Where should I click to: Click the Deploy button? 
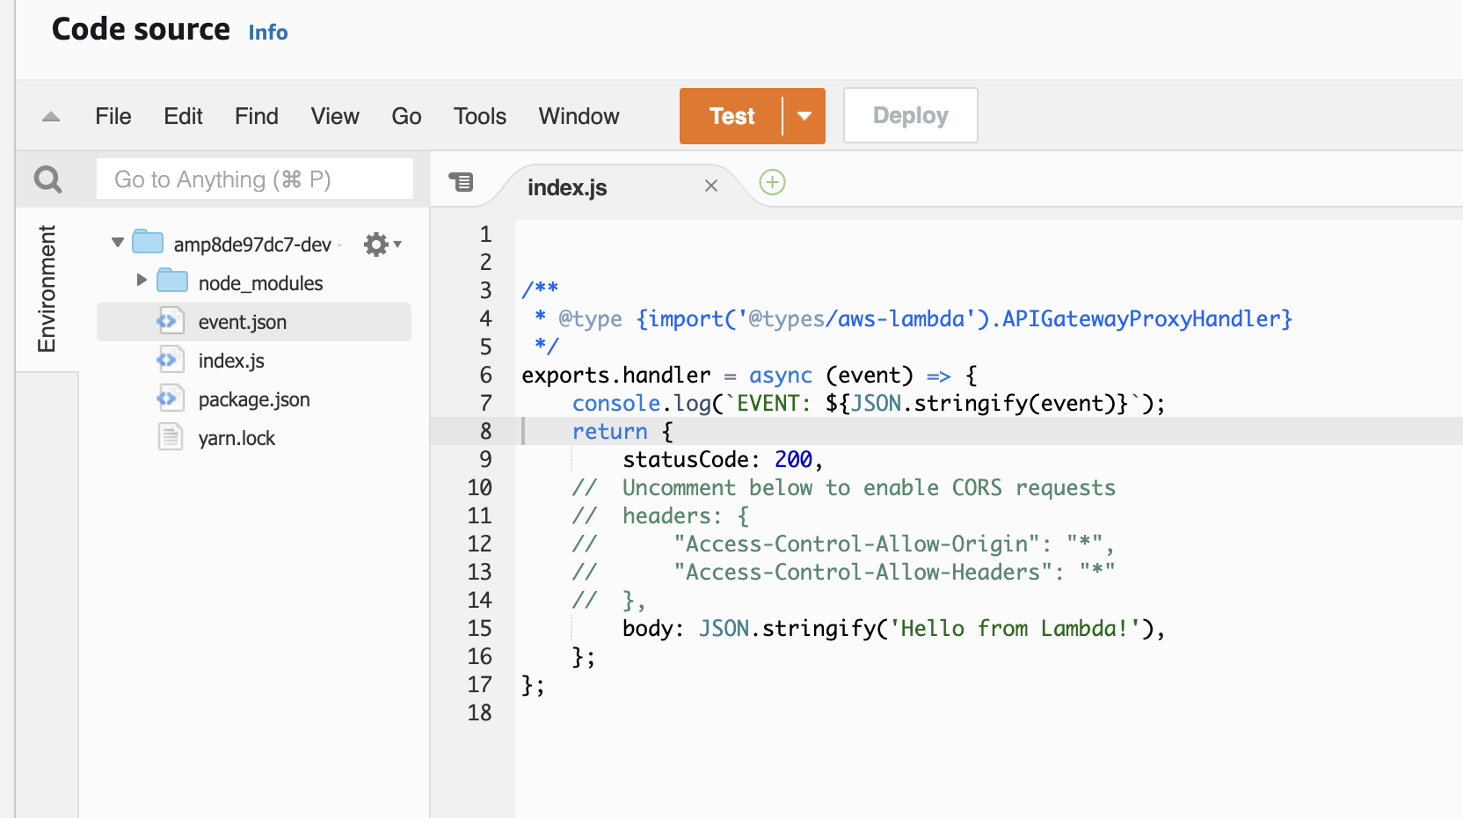911,115
